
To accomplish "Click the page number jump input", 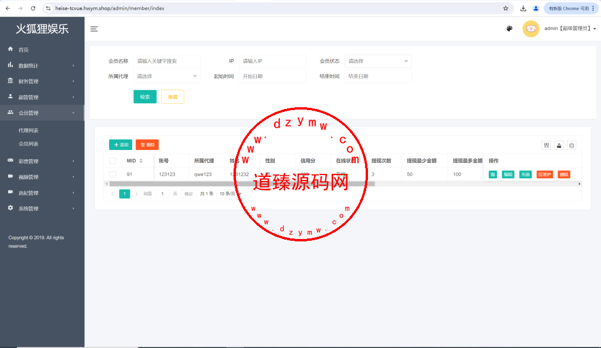I will 163,194.
